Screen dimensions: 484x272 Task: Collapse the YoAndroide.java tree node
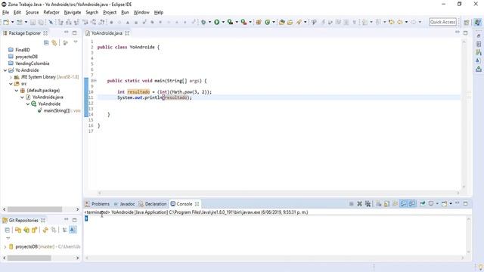(x=22, y=97)
